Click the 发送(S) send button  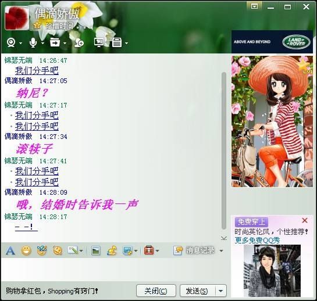point(198,291)
